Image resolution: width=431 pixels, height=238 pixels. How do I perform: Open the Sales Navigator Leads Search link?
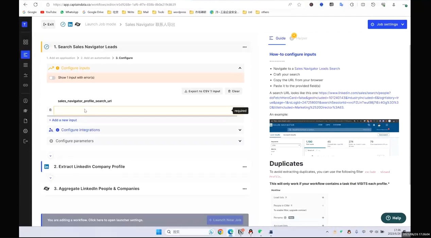coord(317,69)
